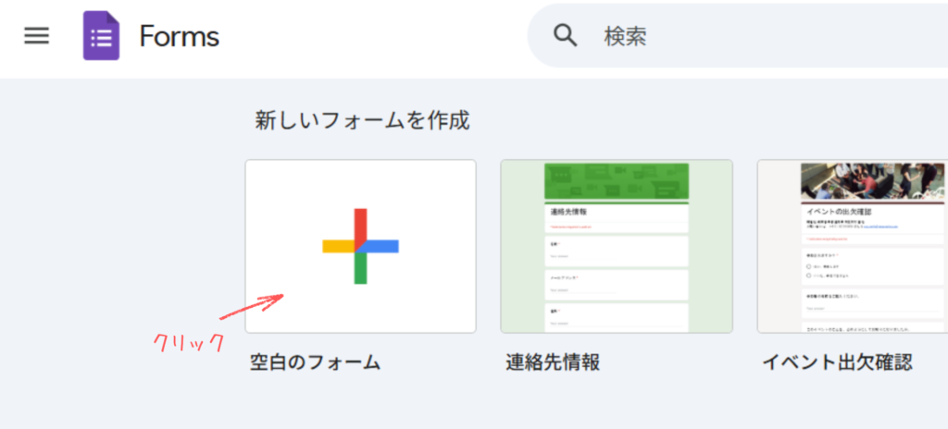948x429 pixels.
Task: Click the 連絡先情報 label below thumbnail
Action: 553,362
